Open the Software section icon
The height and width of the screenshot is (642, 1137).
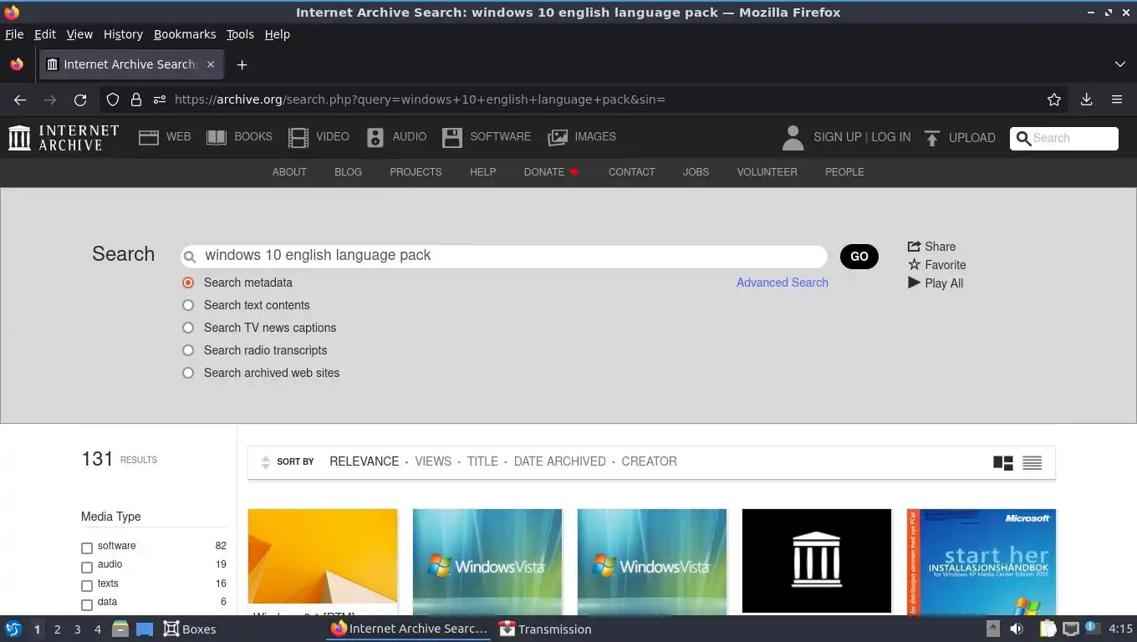point(452,138)
